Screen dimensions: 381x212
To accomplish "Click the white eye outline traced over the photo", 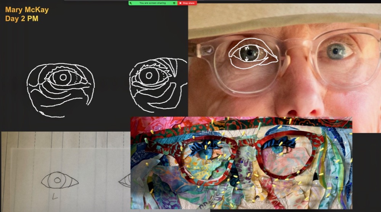I will tap(250, 54).
